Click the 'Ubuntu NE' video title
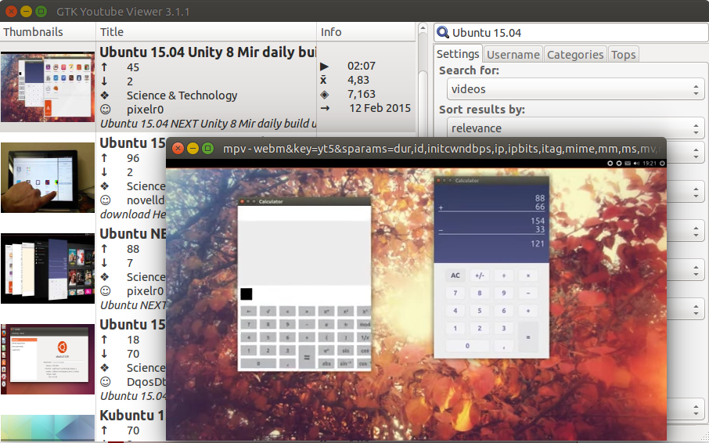Viewport: 709px width, 443px height. (132, 234)
